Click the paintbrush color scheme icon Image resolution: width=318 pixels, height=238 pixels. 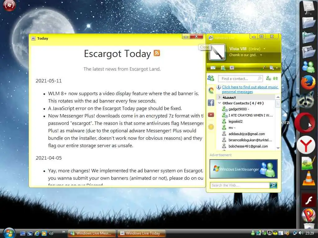263,68
